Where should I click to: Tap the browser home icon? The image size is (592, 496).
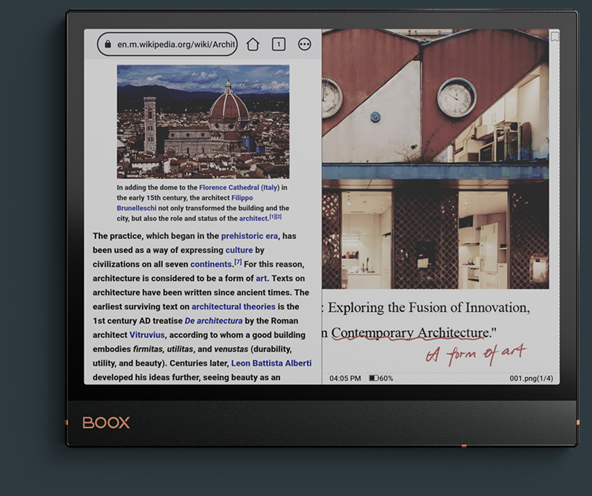point(253,45)
